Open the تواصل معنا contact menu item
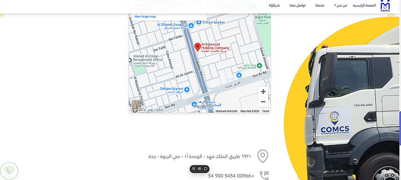 pyautogui.click(x=298, y=5)
